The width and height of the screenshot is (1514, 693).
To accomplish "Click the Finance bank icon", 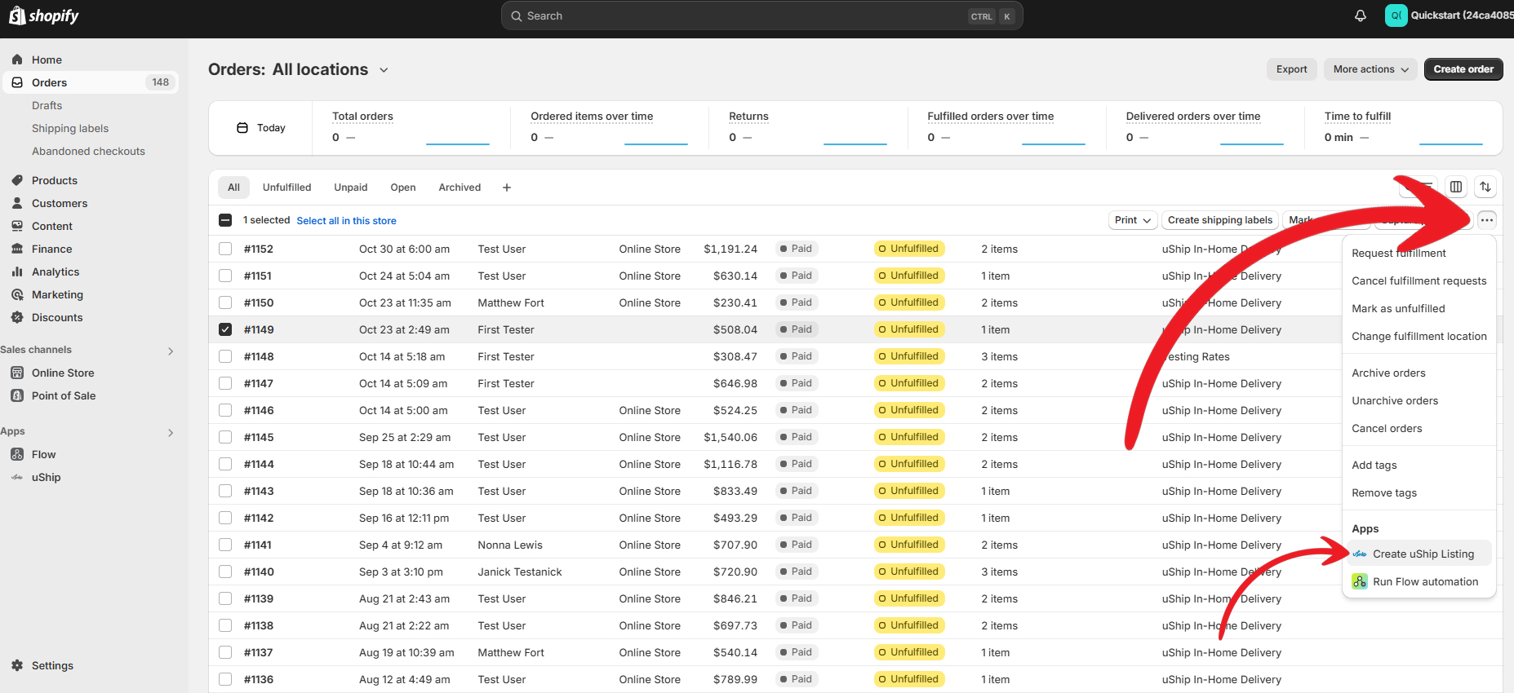I will click(x=17, y=249).
